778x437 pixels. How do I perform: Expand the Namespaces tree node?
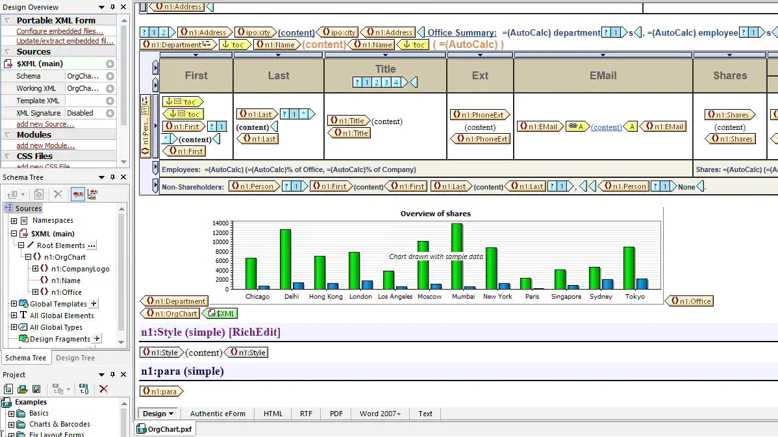pyautogui.click(x=14, y=221)
